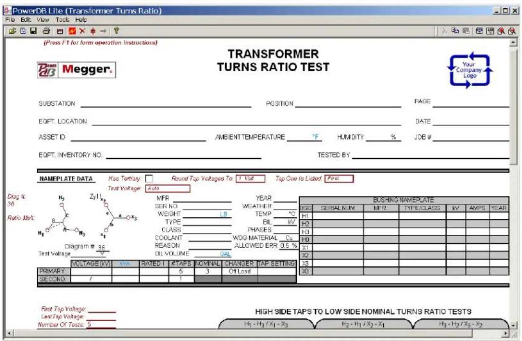Open the Edit menu
The image size is (522, 341).
click(x=25, y=20)
